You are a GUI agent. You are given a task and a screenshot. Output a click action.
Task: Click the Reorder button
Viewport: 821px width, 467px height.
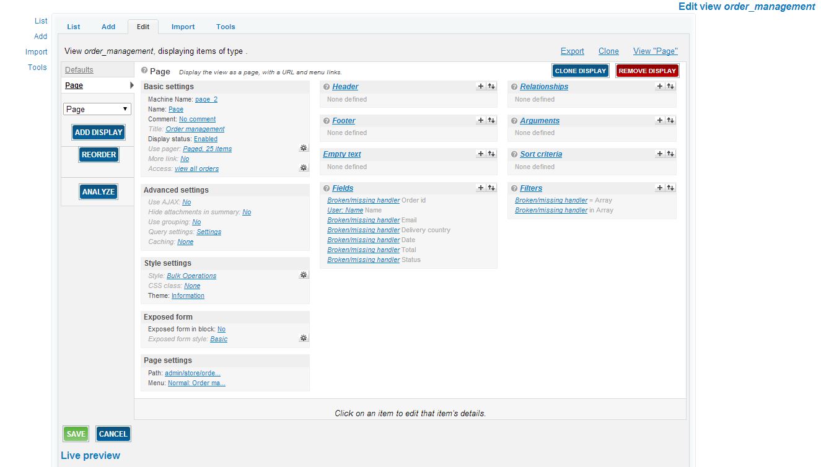pos(99,154)
